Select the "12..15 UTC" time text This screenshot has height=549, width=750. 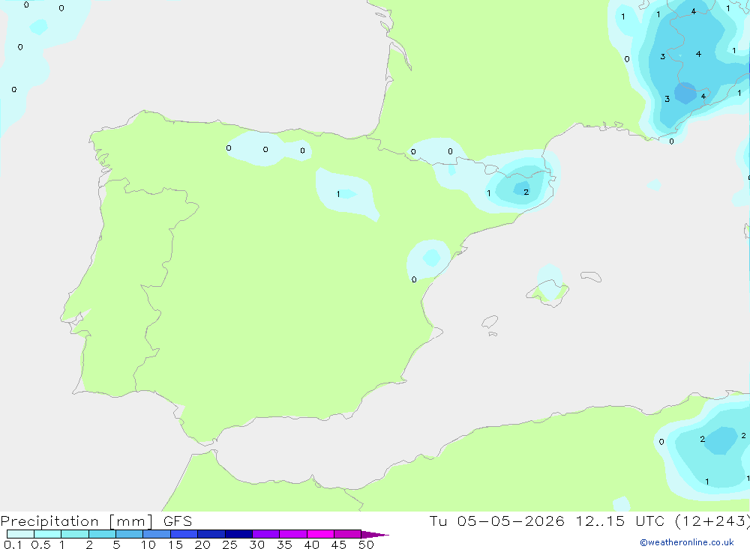click(620, 521)
